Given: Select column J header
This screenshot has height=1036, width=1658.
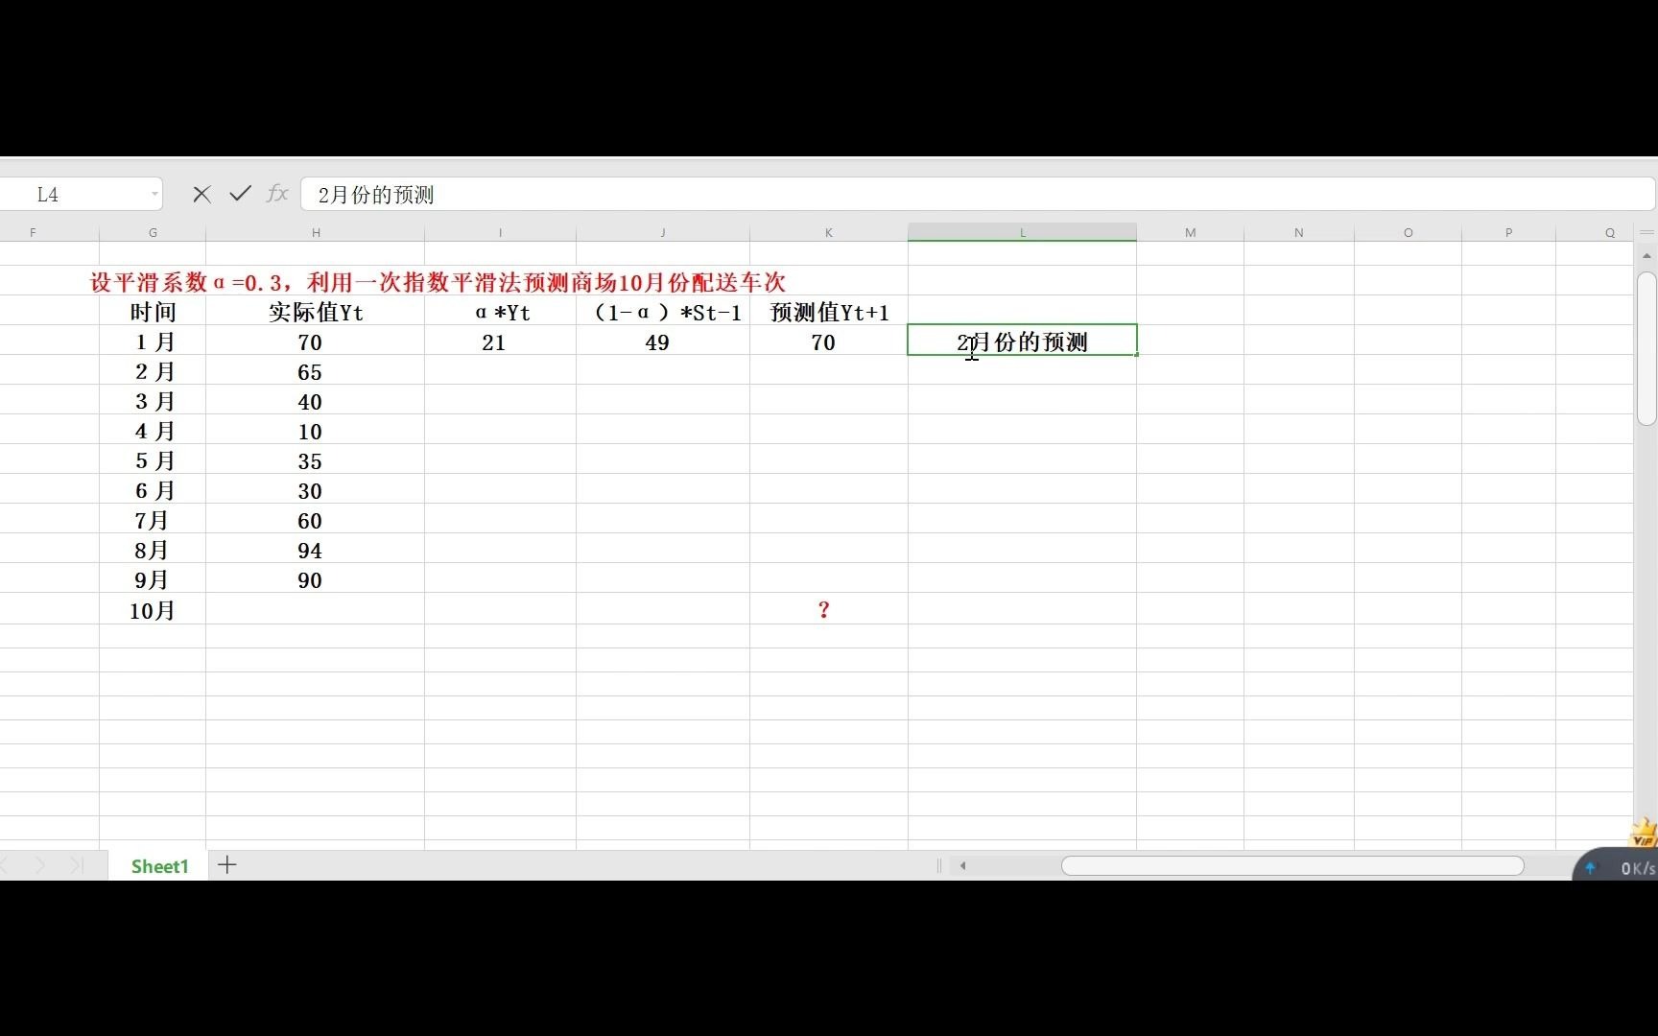Looking at the screenshot, I should tap(663, 232).
